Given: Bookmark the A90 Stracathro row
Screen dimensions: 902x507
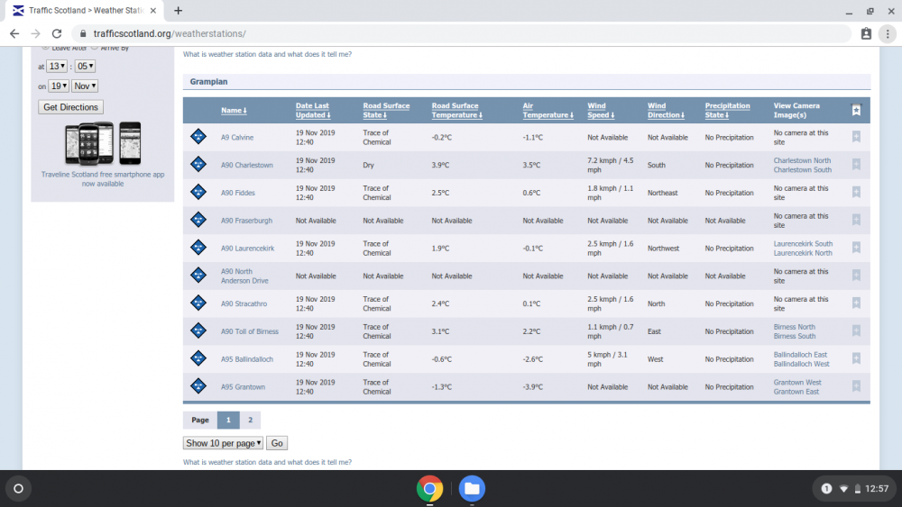Looking at the screenshot, I should pyautogui.click(x=856, y=303).
